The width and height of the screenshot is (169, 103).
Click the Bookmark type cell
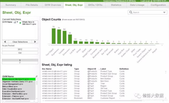tap(78, 98)
